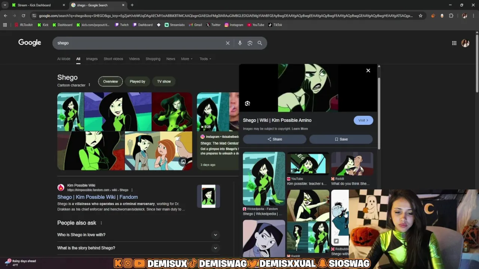Open the Kick bookmark
The image size is (479, 269).
click(43, 25)
